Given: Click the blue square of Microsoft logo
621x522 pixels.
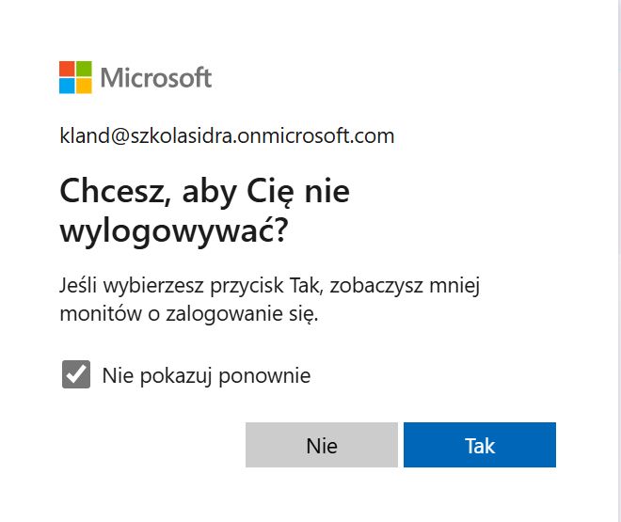Looking at the screenshot, I should 67,86.
